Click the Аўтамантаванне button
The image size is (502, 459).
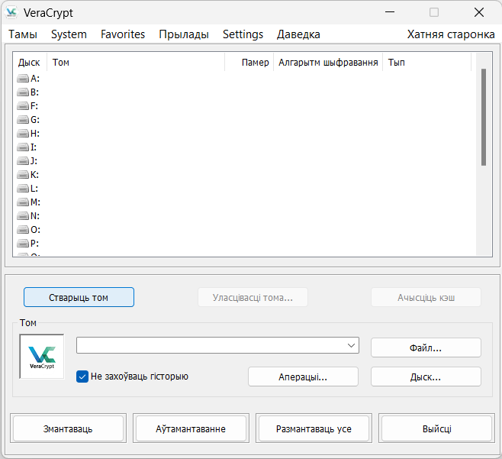(x=191, y=428)
